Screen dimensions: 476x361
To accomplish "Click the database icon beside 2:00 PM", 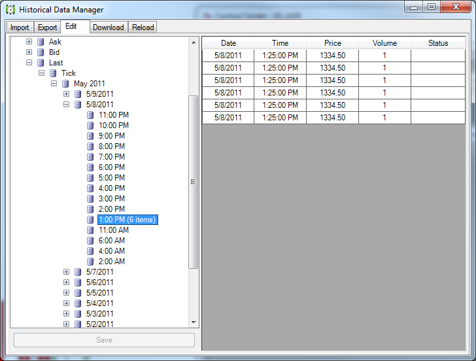I will [90, 209].
